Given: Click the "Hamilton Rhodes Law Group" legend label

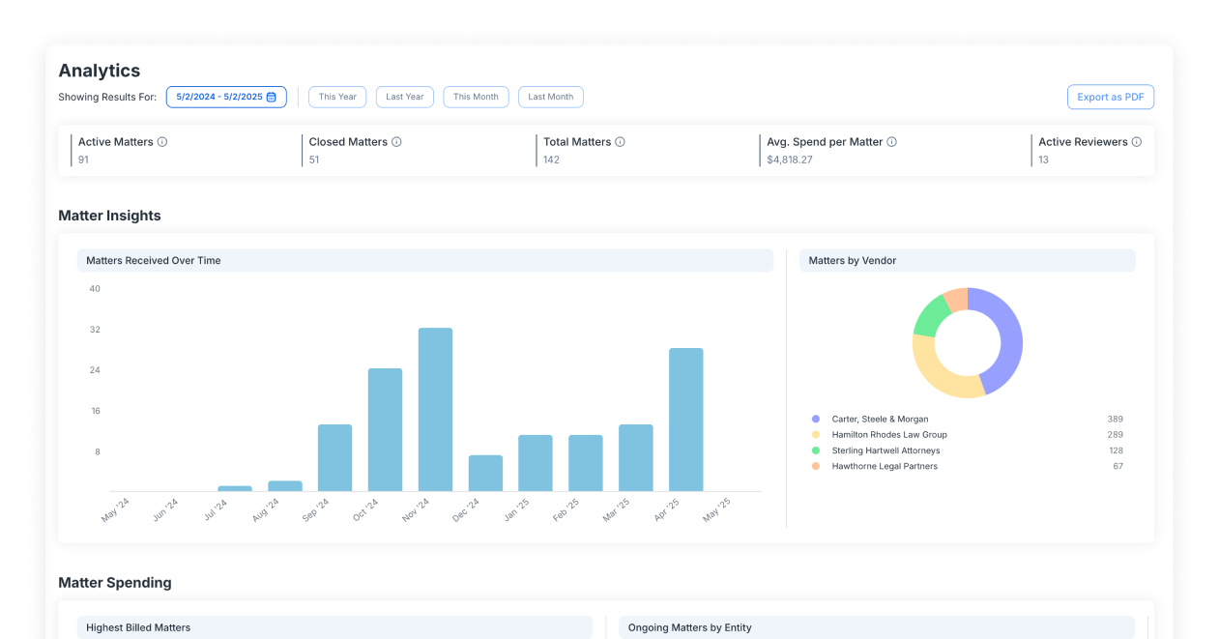Looking at the screenshot, I should 889,435.
